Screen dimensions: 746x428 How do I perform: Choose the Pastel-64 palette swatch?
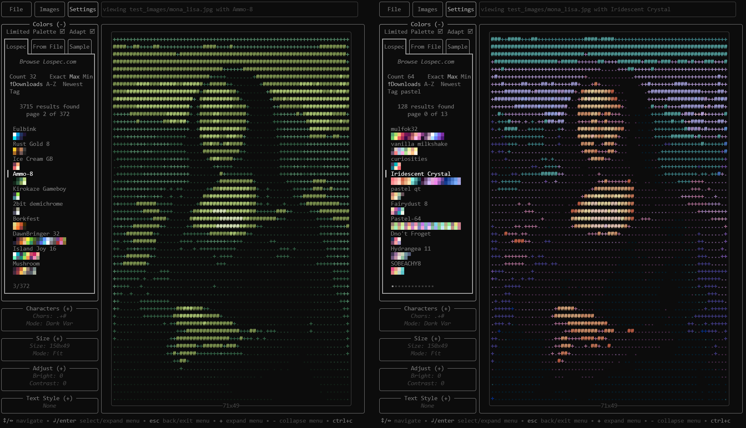click(x=426, y=226)
